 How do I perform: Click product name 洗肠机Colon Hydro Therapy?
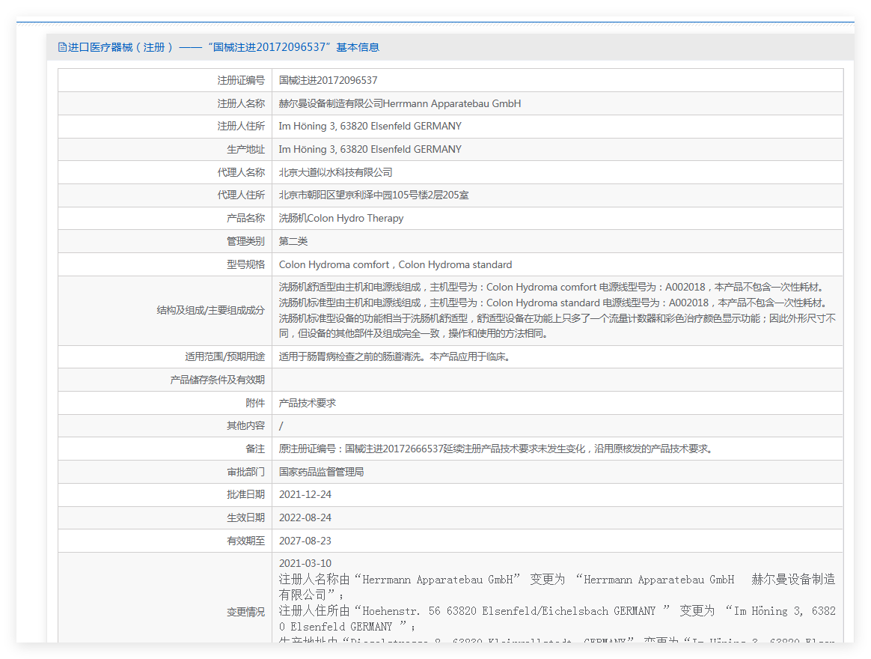[x=341, y=219]
